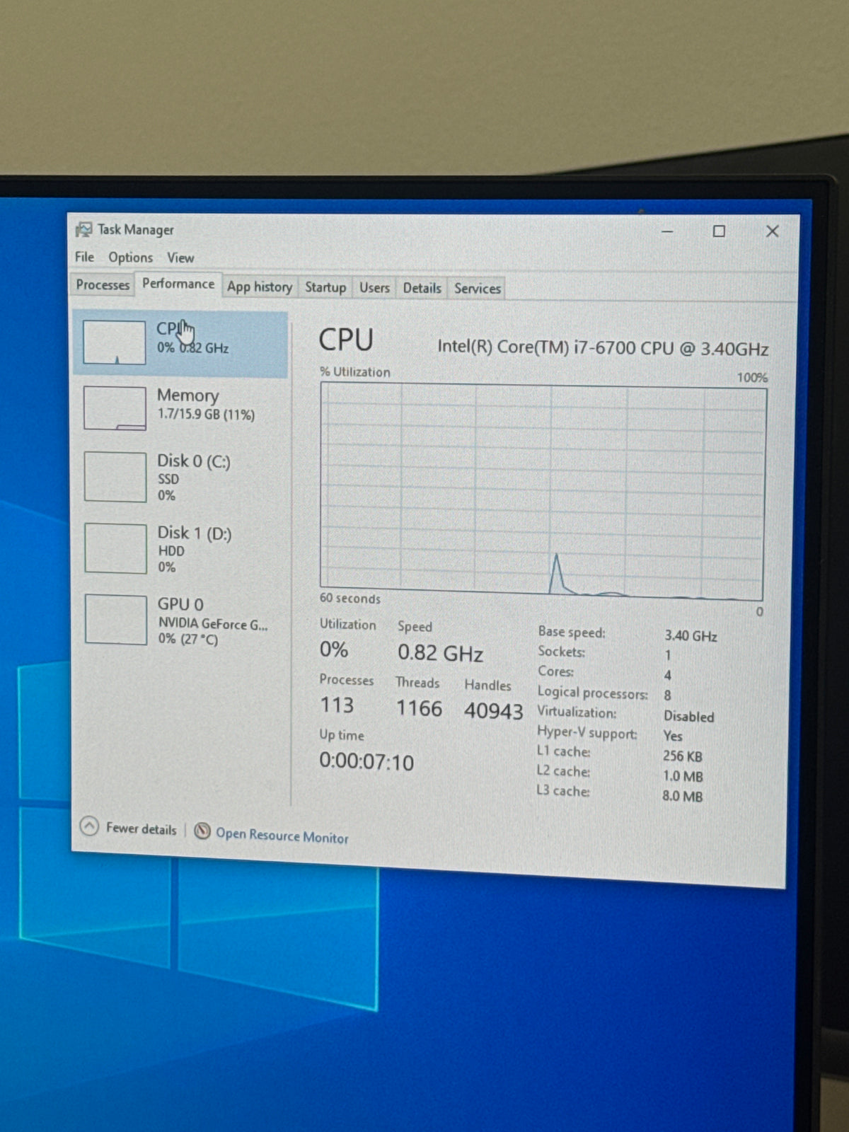Click the Base speed 3.40 GHz value
The image size is (849, 1132).
(691, 636)
